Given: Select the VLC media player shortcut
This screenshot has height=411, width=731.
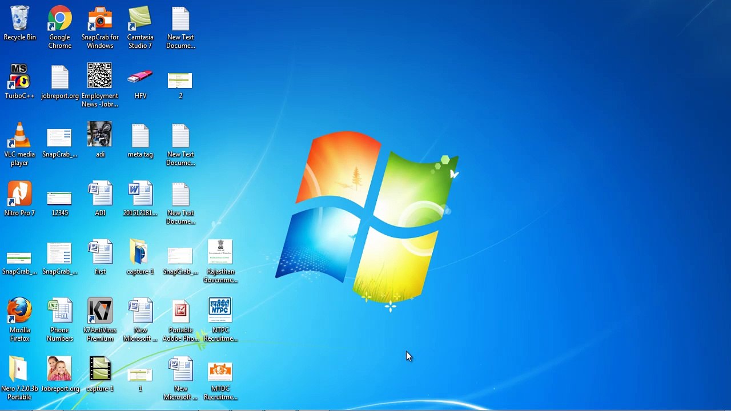Looking at the screenshot, I should (x=19, y=144).
